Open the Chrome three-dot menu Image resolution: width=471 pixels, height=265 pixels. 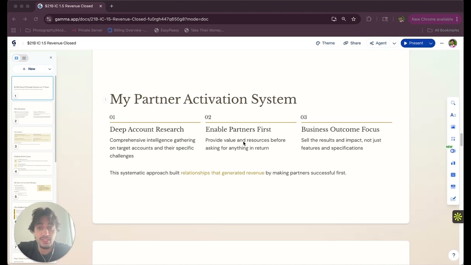point(457,19)
